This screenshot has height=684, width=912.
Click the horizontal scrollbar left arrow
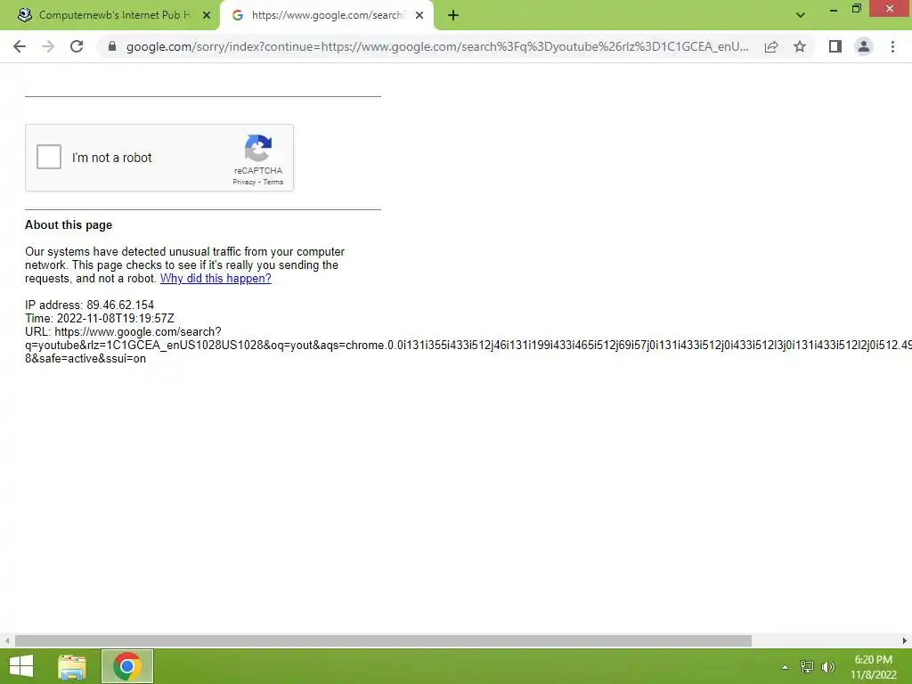tap(6, 641)
